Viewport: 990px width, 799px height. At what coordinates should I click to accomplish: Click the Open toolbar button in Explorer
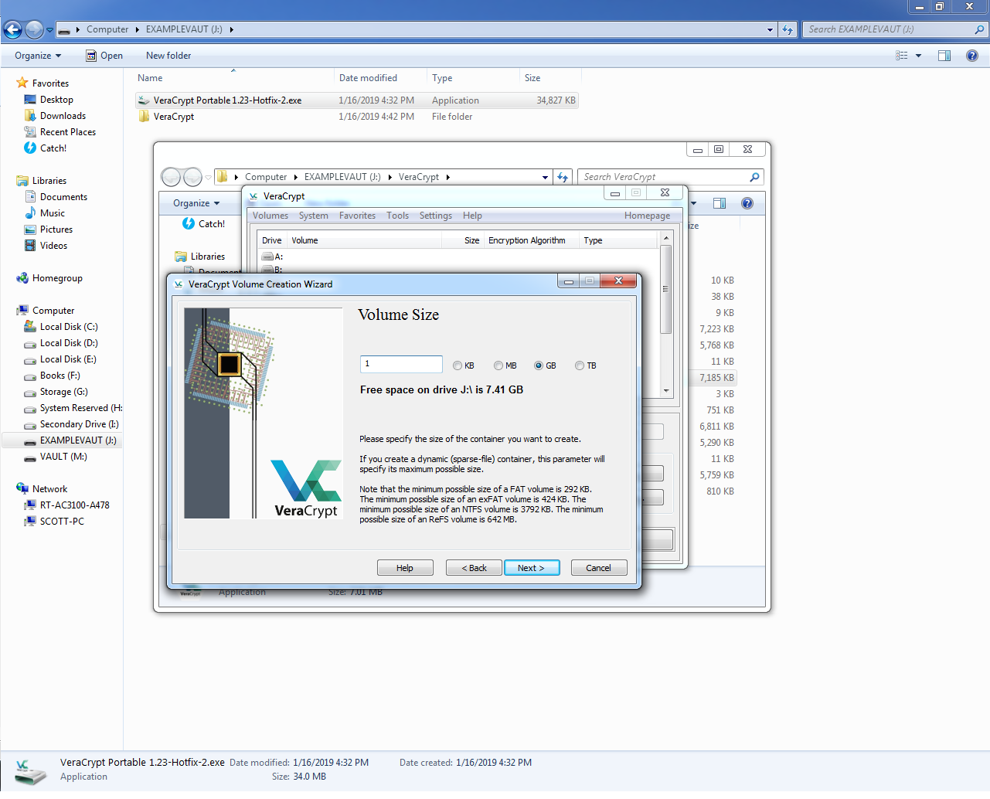(x=104, y=56)
